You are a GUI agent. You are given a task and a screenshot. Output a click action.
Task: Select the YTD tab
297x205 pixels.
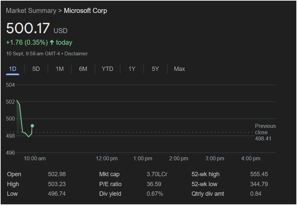tap(107, 69)
